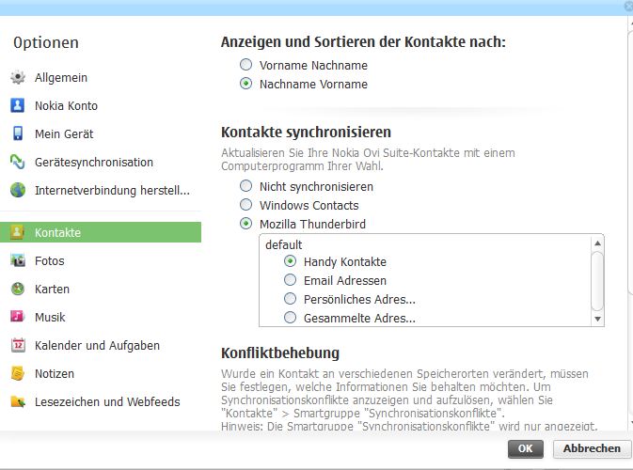The image size is (633, 470).
Task: Choose Nicht synchronisieren option
Action: coord(245,186)
